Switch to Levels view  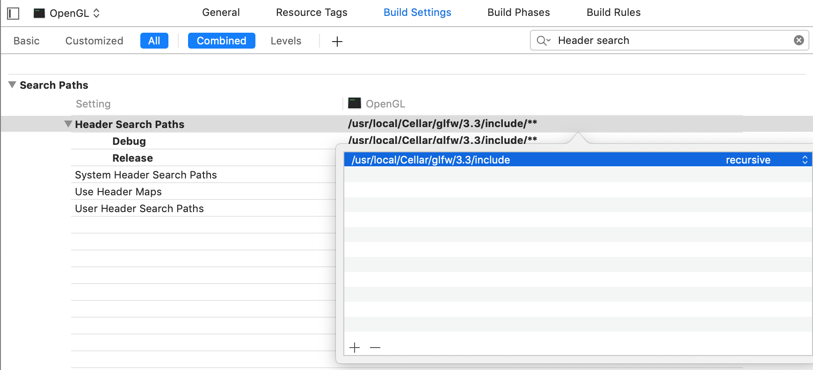click(286, 41)
